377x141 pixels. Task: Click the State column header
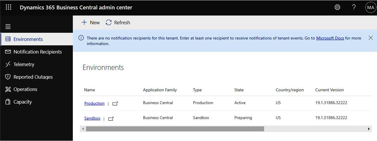(239, 90)
